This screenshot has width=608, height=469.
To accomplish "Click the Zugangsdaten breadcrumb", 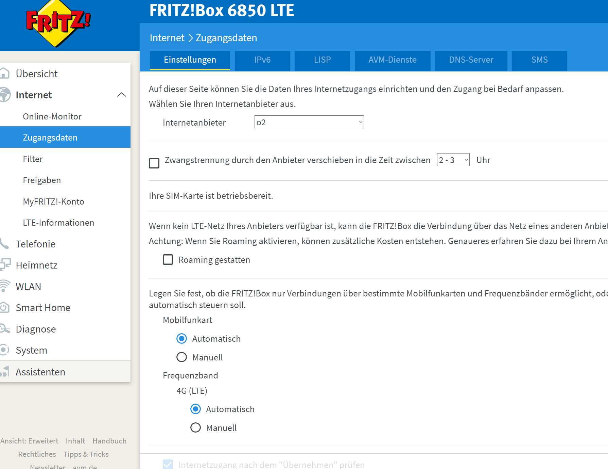I will tap(226, 38).
